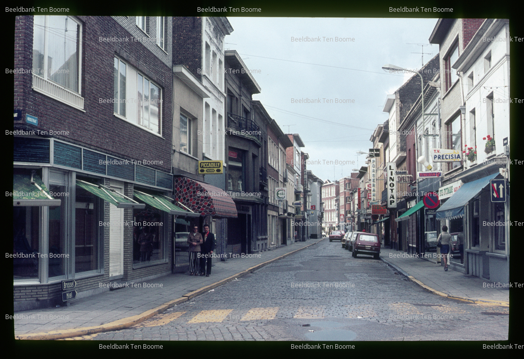Select the green awning beside the LINOTAP sign
Screen dimensions: 524x359
(409, 212)
